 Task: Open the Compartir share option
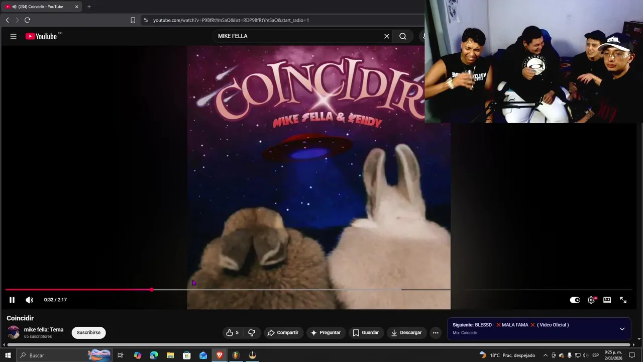[283, 333]
